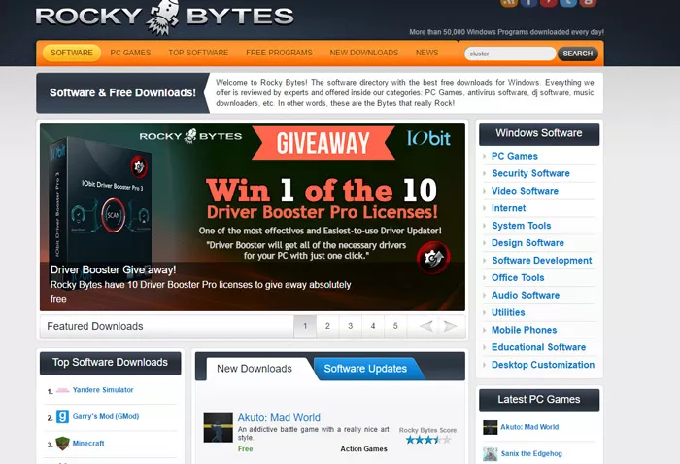This screenshot has height=464, width=680.
Task: Click the Yandere Simulator pink icon
Action: [62, 390]
